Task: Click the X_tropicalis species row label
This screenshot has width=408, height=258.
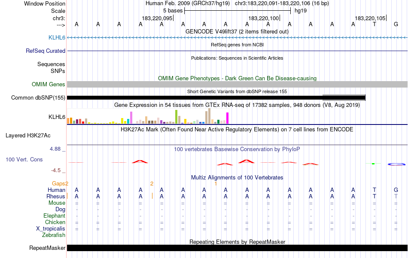Action: tap(51, 229)
